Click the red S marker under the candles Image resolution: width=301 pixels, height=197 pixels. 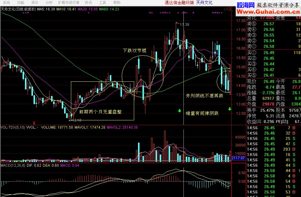(34, 123)
